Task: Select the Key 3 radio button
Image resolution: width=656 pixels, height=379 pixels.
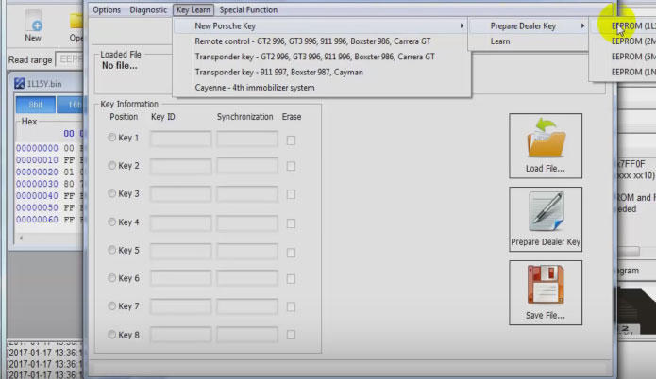Action: [111, 193]
